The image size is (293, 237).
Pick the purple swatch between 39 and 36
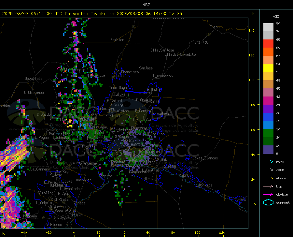tap(268, 109)
